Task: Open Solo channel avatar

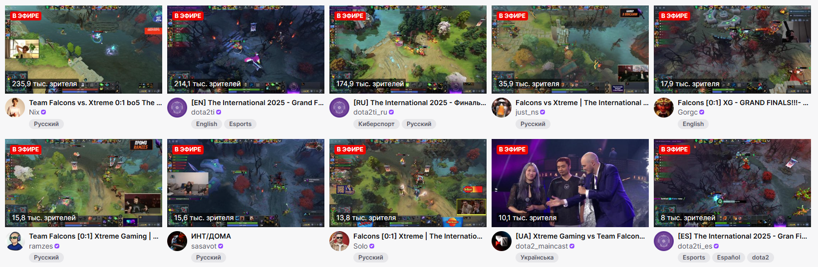Action: [x=339, y=241]
